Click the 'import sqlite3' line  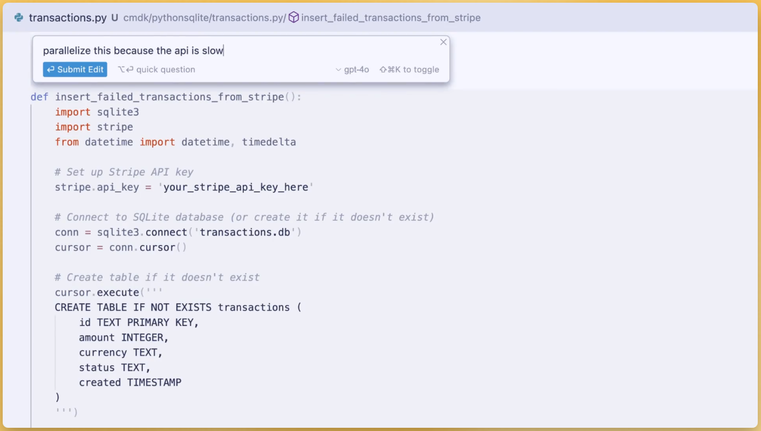(97, 112)
